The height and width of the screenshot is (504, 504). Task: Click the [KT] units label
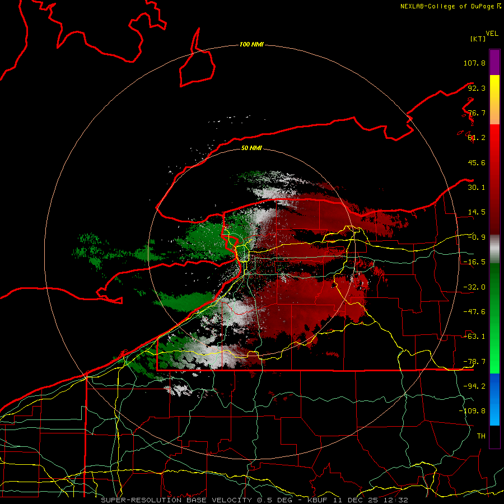pos(478,39)
